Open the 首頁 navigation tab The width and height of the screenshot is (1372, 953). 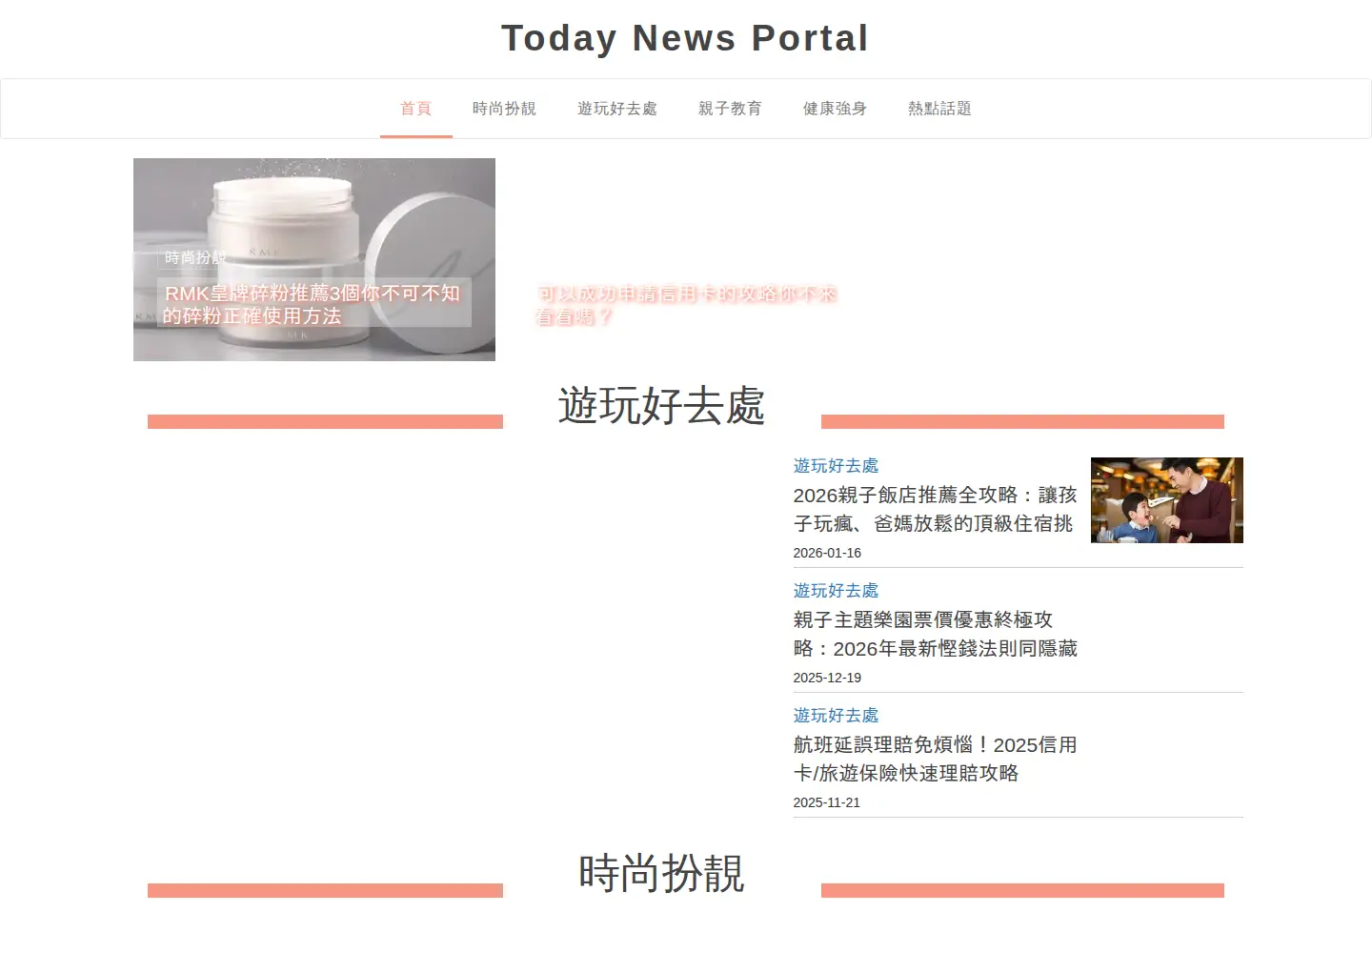point(415,109)
